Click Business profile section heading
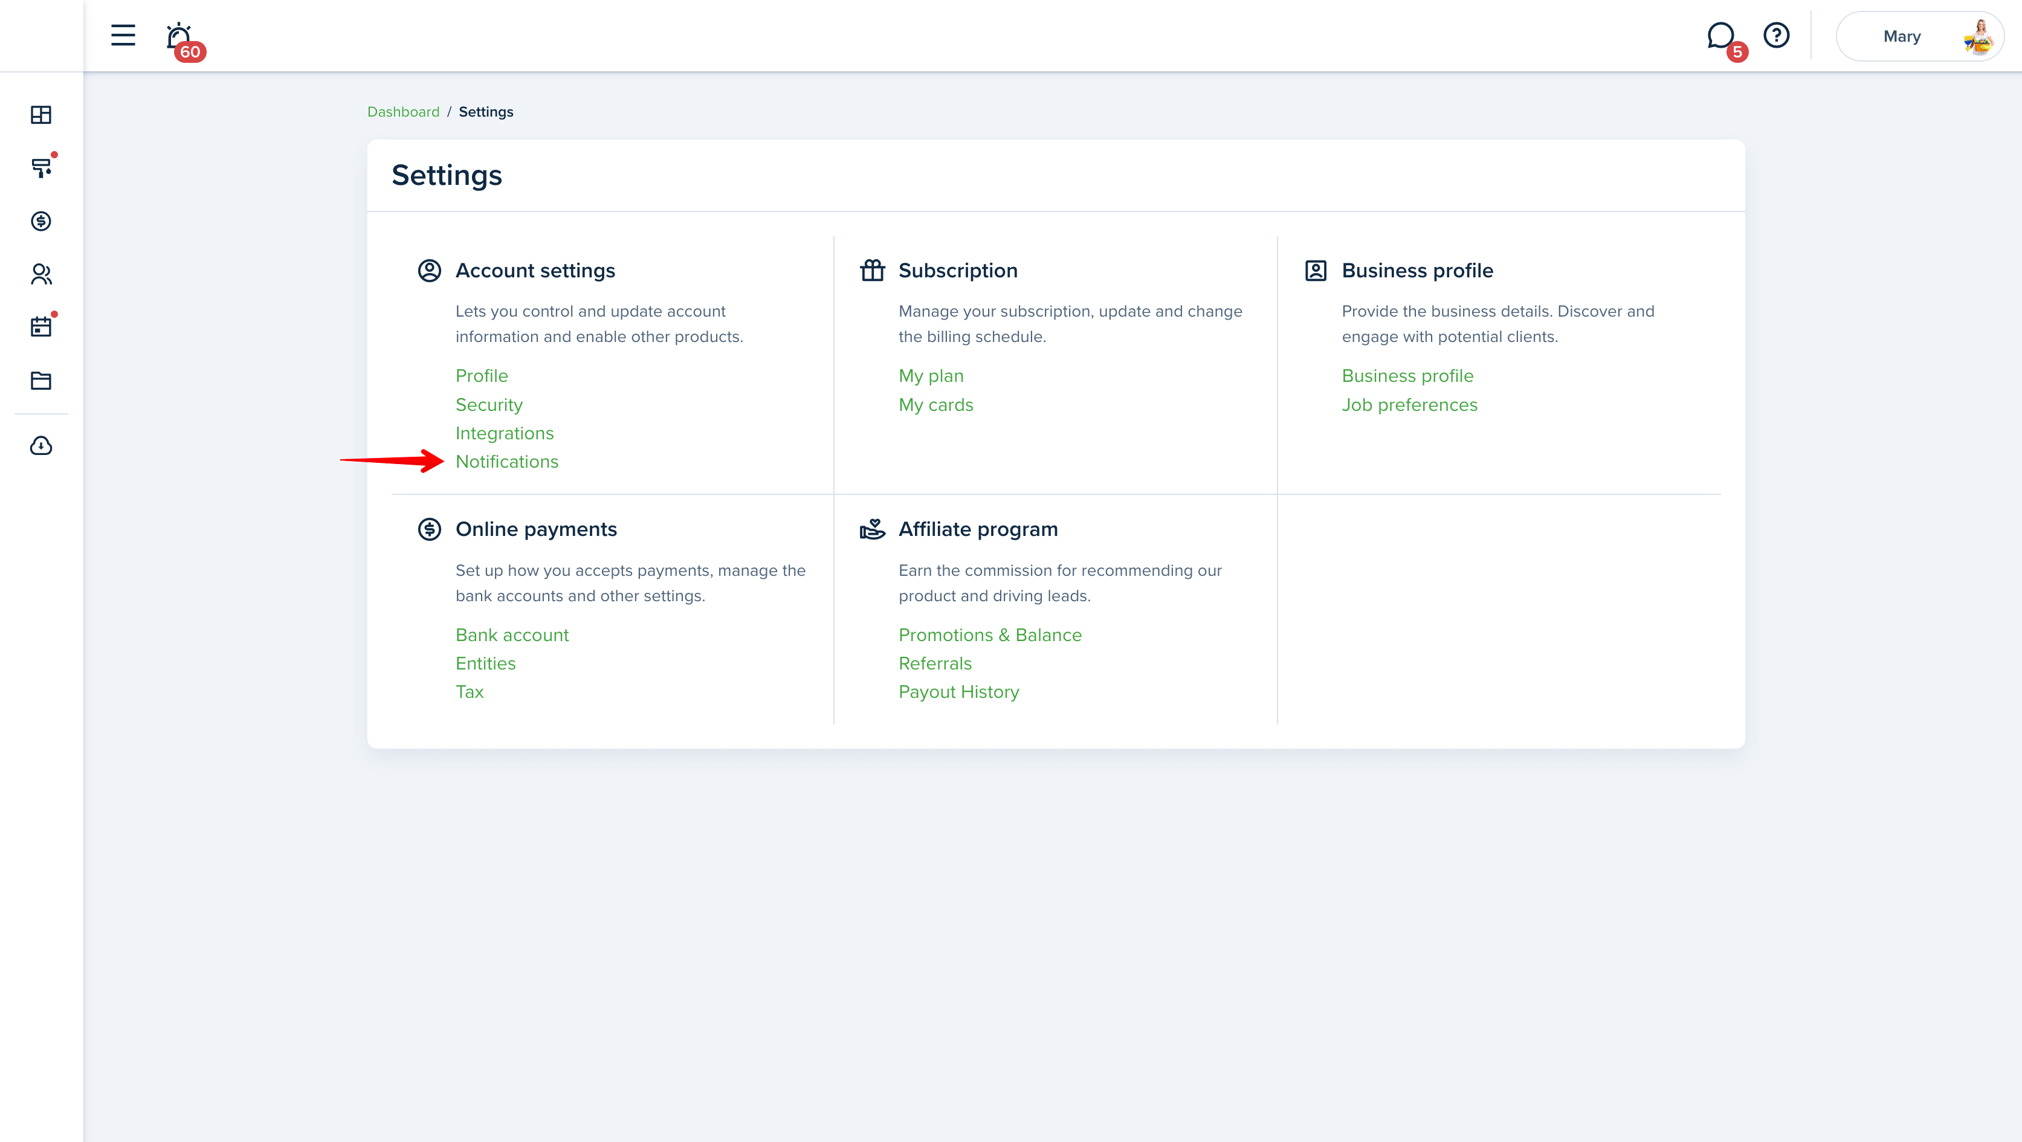2022x1142 pixels. click(x=1418, y=271)
